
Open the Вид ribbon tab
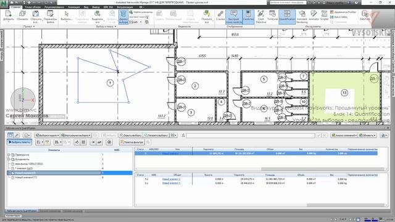[86, 7]
